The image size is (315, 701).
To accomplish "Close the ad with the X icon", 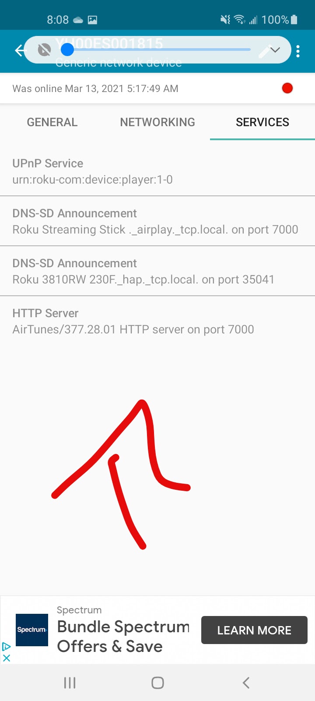I will click(x=7, y=658).
